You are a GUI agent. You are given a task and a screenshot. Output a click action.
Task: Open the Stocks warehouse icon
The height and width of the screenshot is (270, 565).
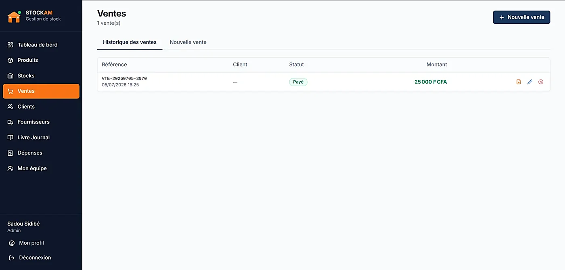tap(10, 76)
